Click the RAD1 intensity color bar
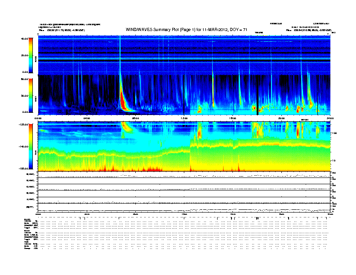Image resolution: width=356 pixels, height=275 pixels. click(31, 96)
